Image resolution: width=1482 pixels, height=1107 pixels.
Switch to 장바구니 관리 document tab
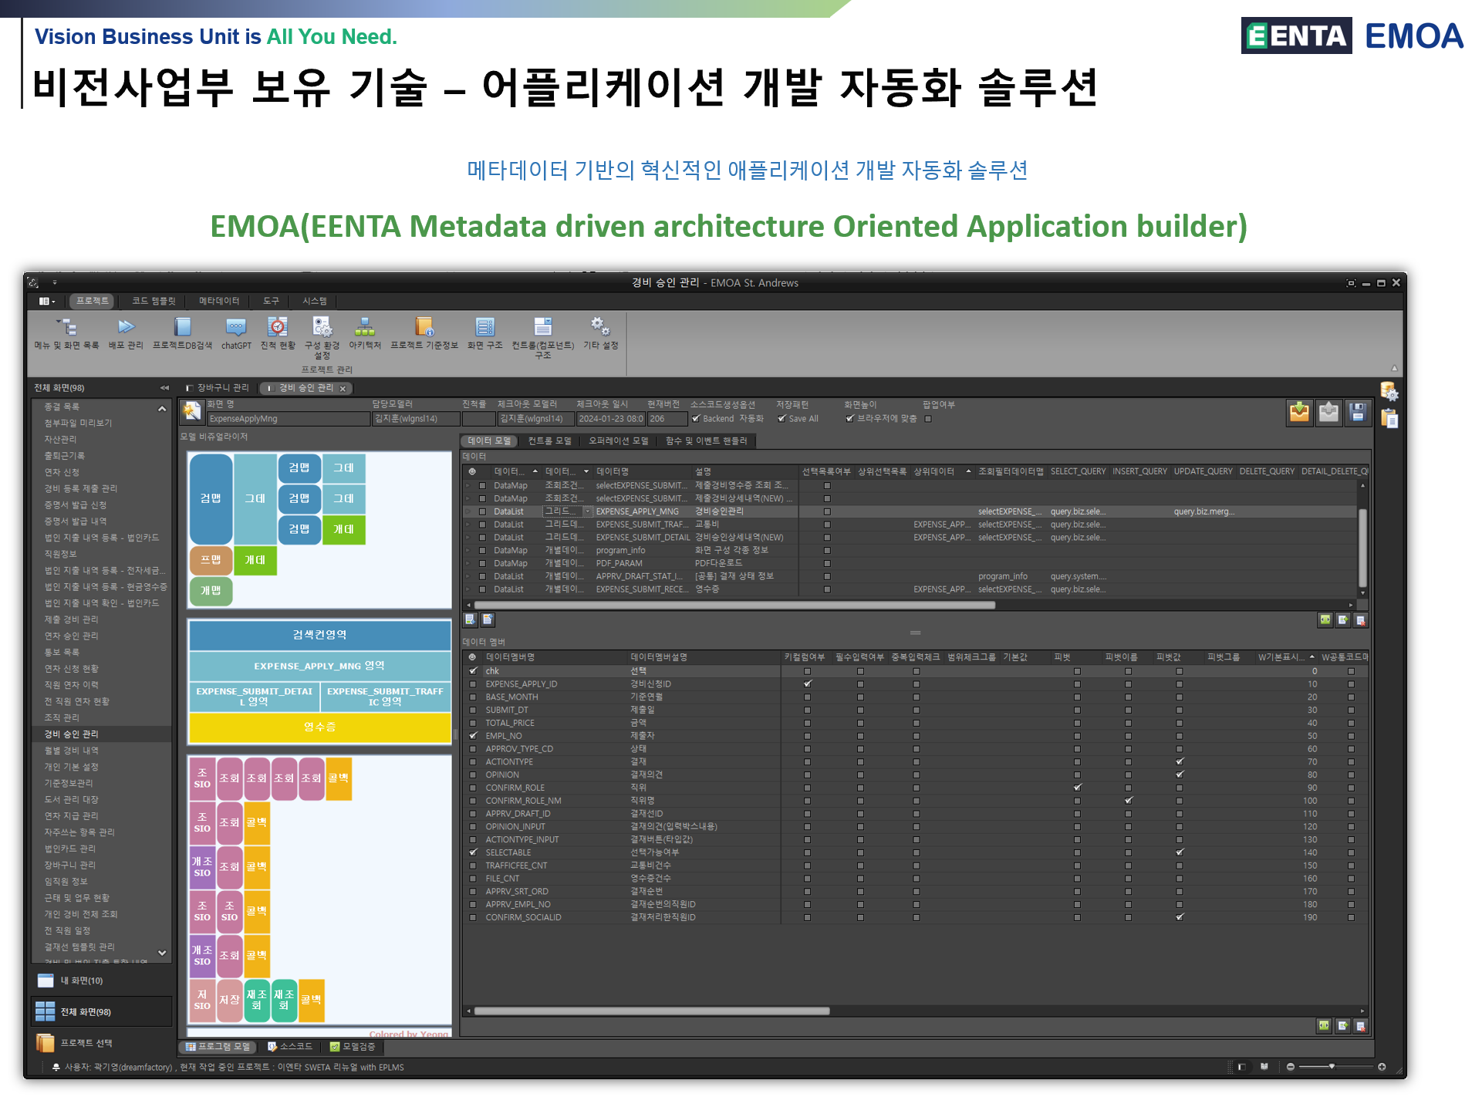coord(218,388)
